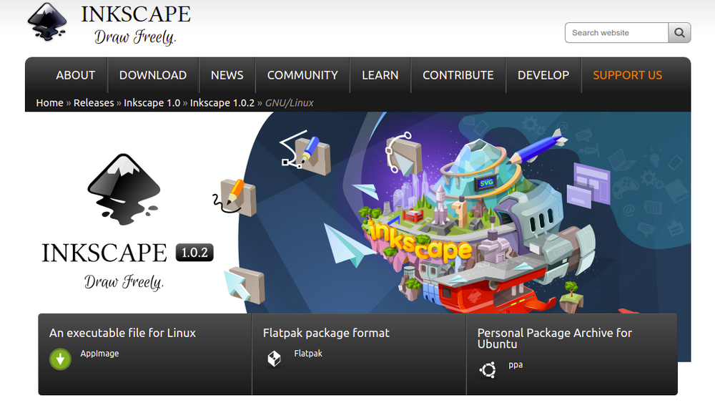This screenshot has width=715, height=403.
Task: Click inside the Search website field
Action: 616,33
